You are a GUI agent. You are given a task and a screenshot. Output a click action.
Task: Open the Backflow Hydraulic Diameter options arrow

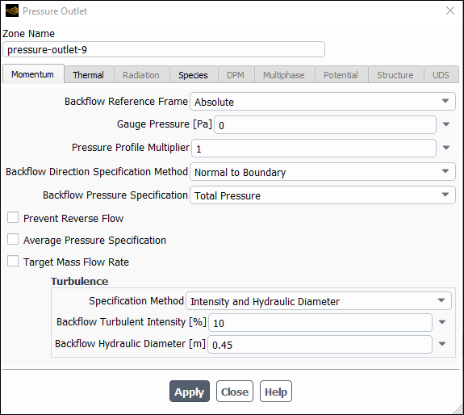(x=442, y=344)
